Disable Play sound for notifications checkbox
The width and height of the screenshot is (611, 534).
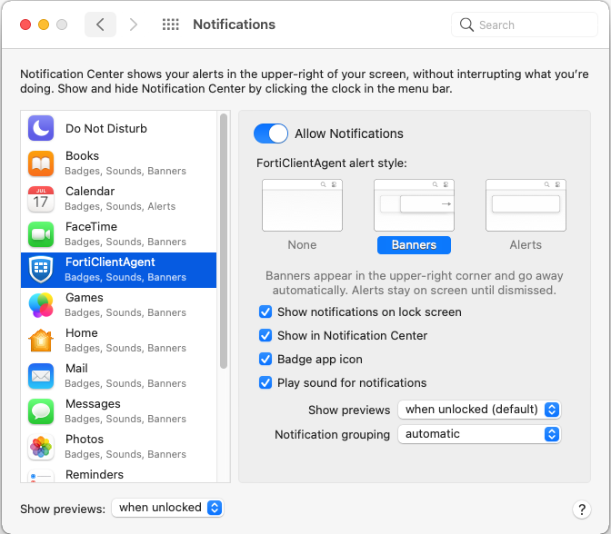tap(265, 382)
